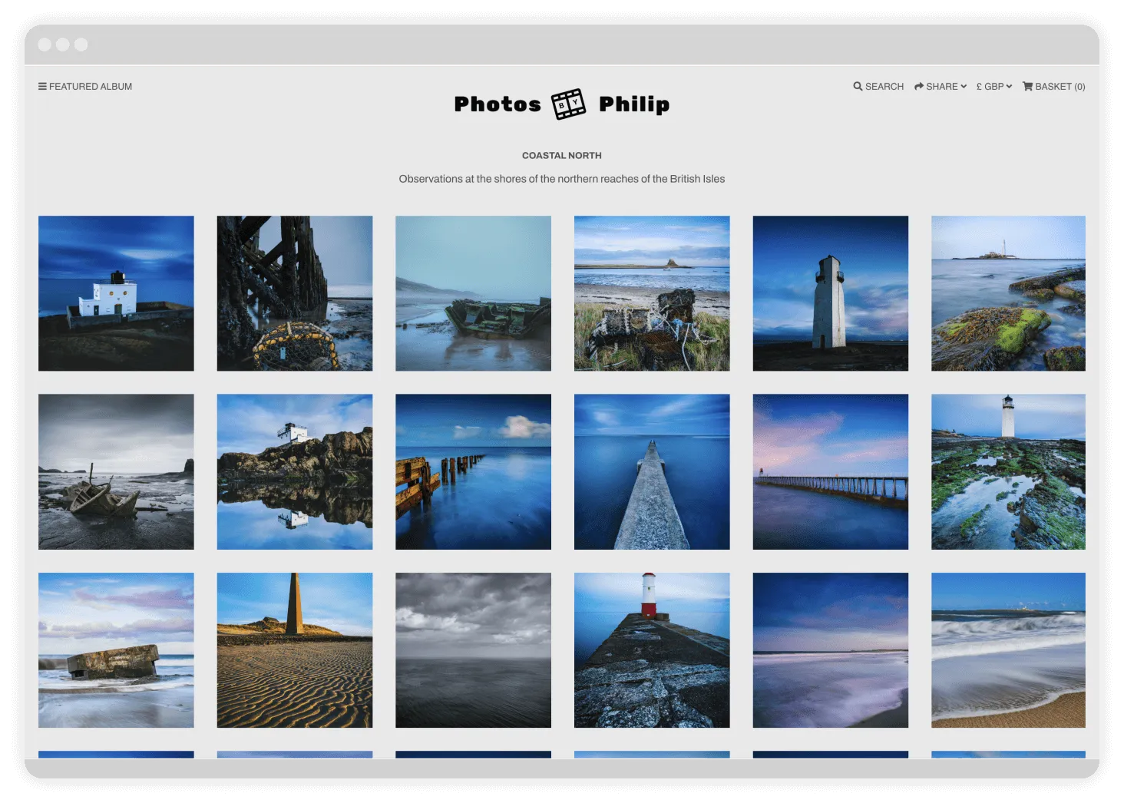Viewport: 1124px width, 803px height.
Task: Open the white lighthouse building at dusk photo
Action: (116, 293)
